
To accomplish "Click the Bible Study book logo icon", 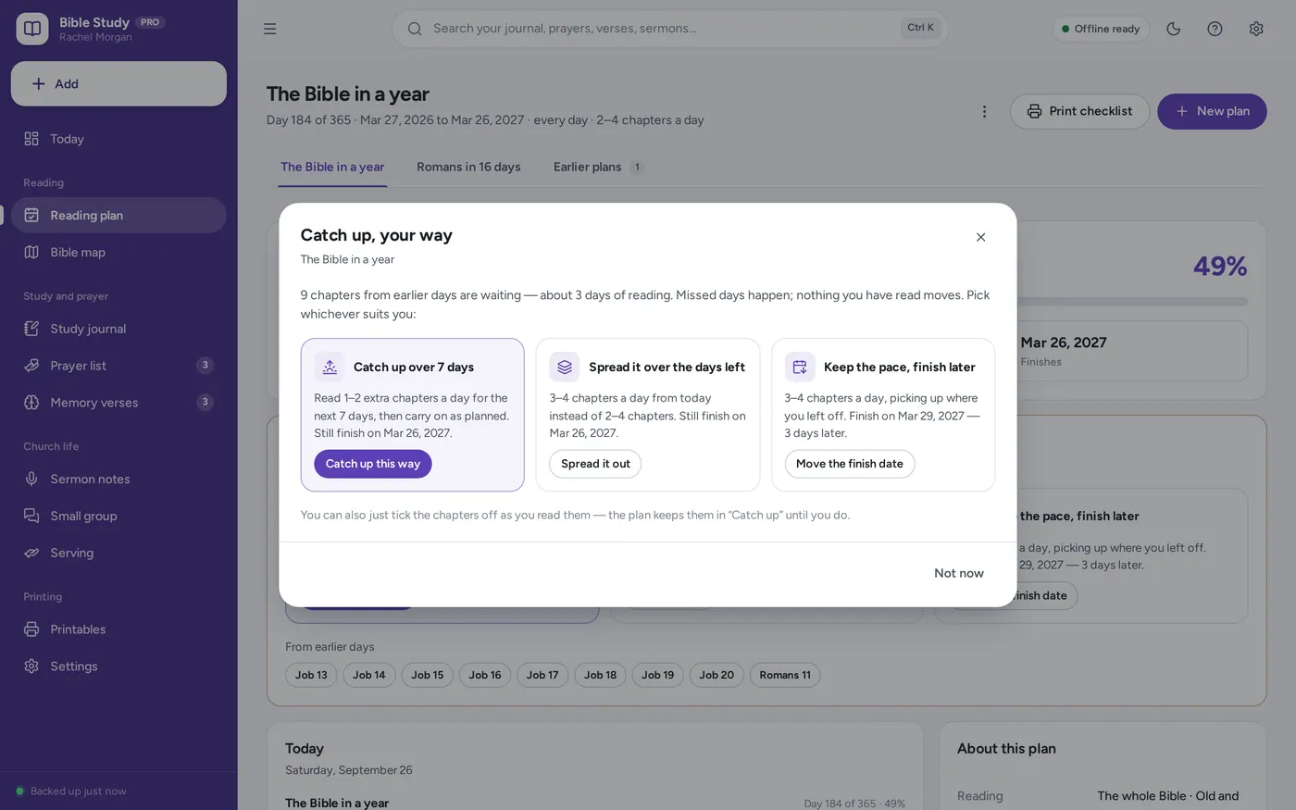I will (x=32, y=29).
